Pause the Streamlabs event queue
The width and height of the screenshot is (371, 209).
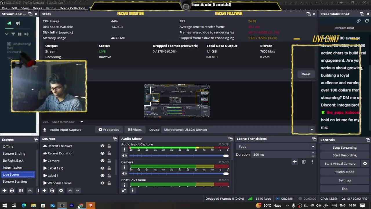tap(20, 34)
